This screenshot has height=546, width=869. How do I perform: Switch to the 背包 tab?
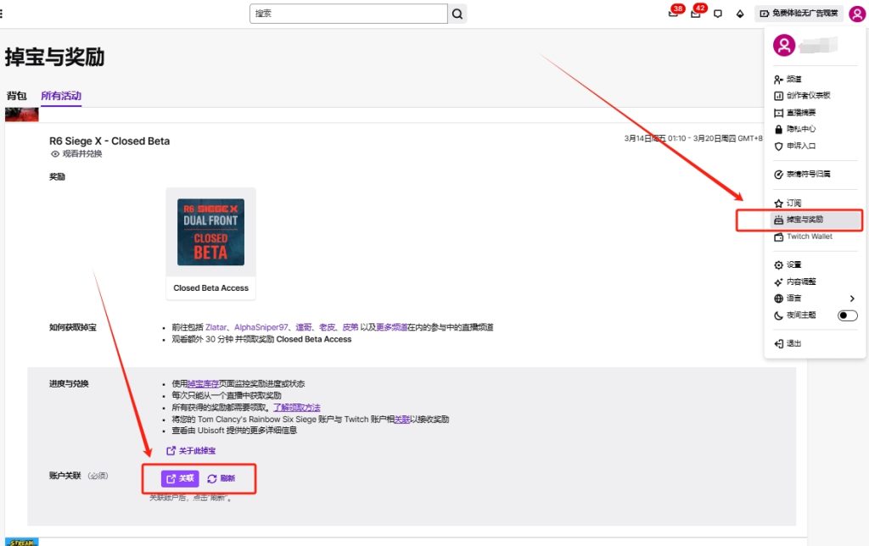pos(17,96)
